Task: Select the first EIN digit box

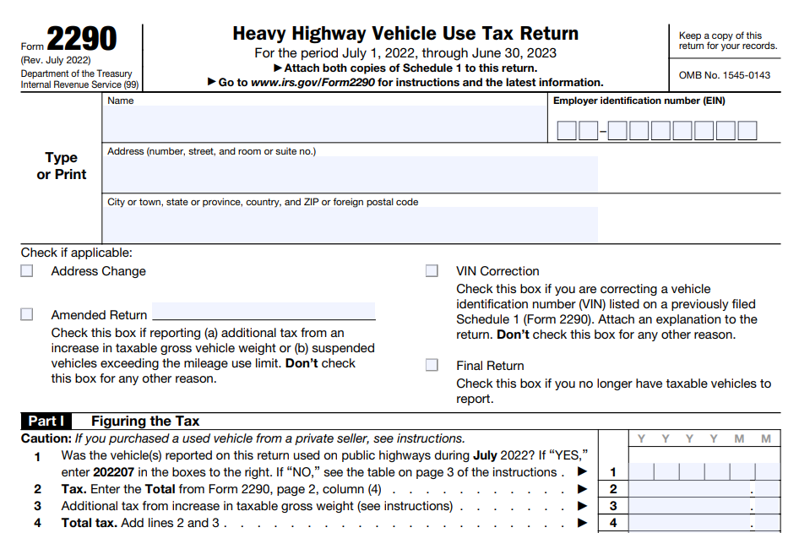Action: coord(567,130)
